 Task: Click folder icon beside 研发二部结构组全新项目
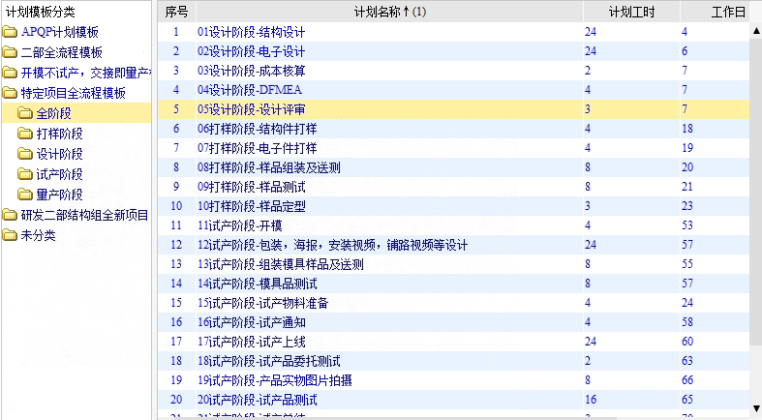[10, 215]
